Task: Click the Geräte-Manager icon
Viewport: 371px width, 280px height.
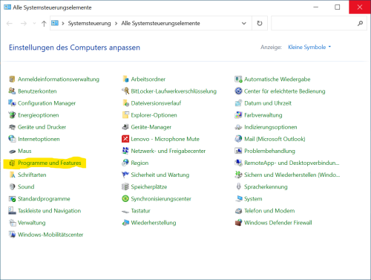Action: tap(125, 127)
